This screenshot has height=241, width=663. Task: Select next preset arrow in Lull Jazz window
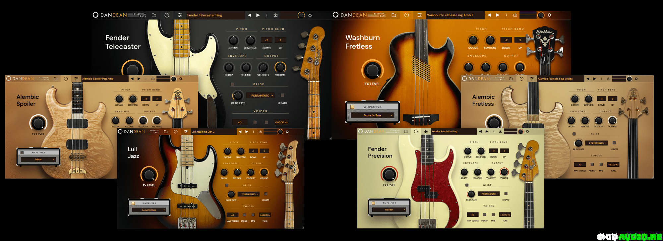[x=247, y=132]
